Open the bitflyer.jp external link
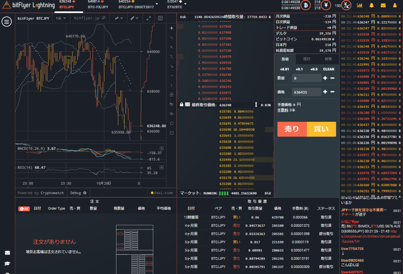 (90, 18)
